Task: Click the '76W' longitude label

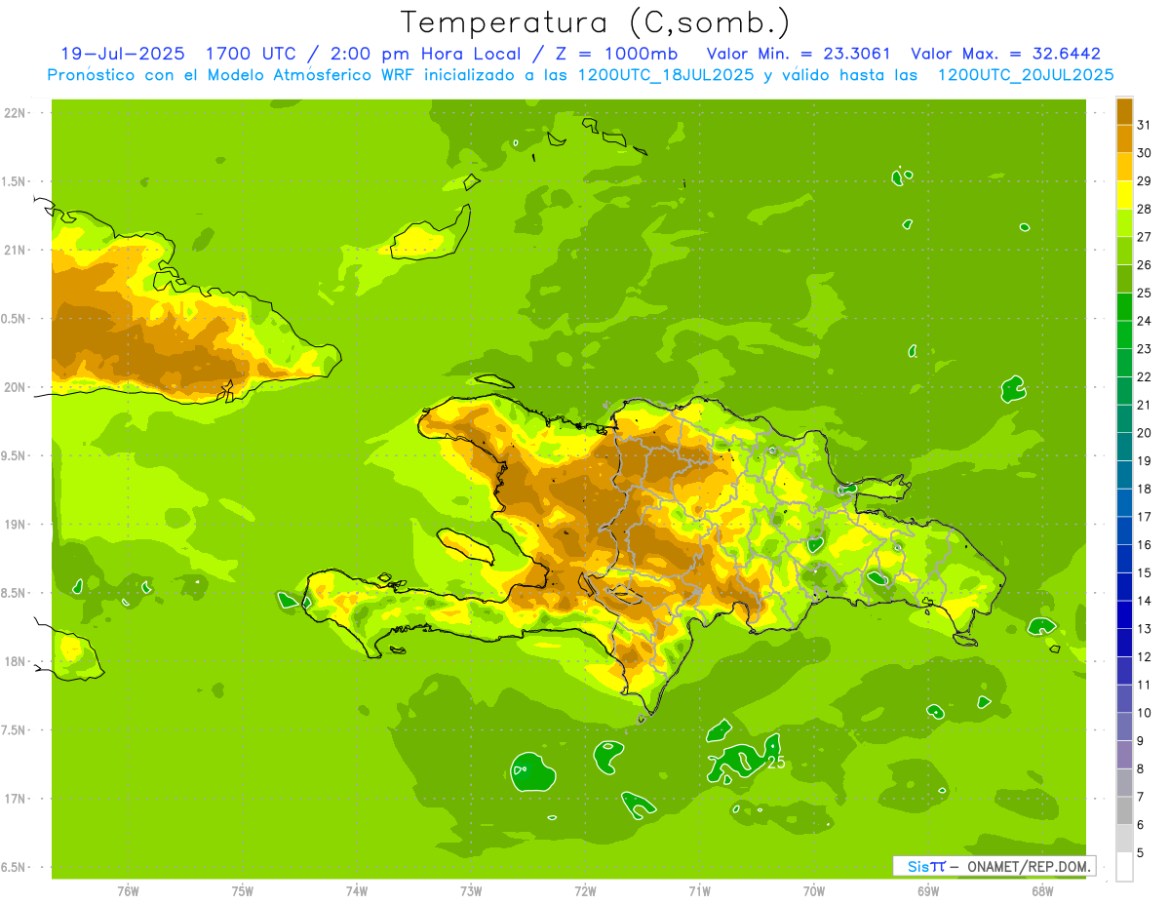Action: 128,891
